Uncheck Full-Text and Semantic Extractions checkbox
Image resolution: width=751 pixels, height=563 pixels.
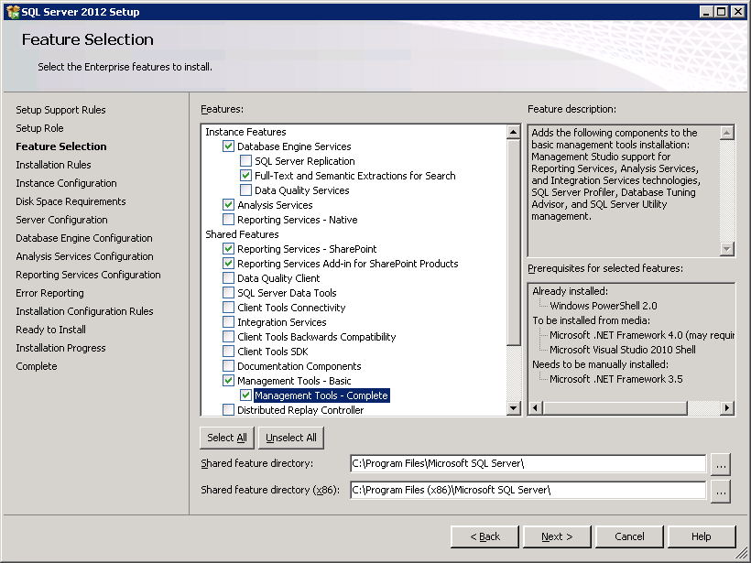point(245,175)
